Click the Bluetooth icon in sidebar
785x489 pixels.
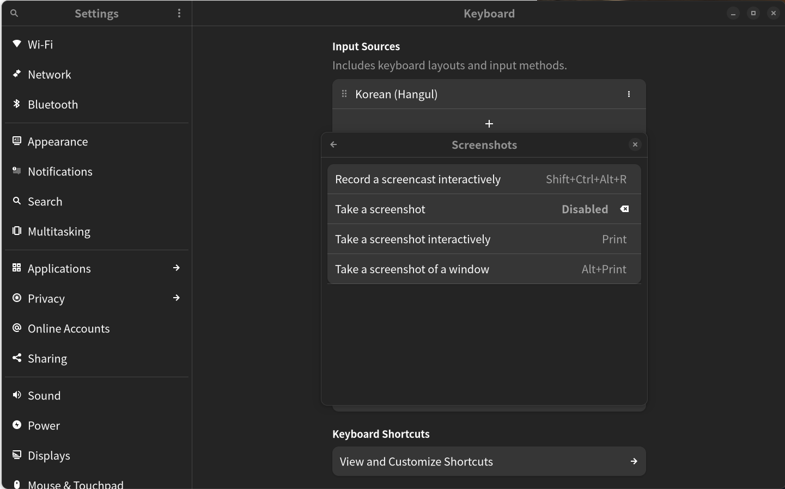(x=17, y=104)
